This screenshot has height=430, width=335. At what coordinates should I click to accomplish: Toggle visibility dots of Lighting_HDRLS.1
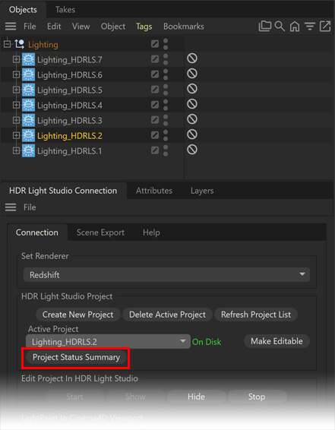pyautogui.click(x=166, y=151)
